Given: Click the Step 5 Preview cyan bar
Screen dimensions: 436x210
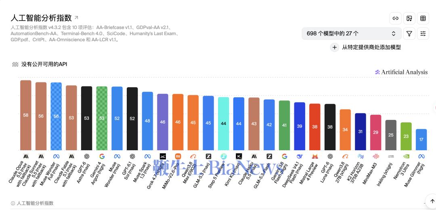Looking at the screenshot, I should coord(224,124).
